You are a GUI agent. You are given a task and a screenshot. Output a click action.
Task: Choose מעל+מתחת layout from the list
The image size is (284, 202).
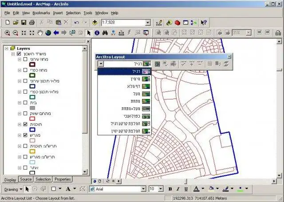click(124, 109)
